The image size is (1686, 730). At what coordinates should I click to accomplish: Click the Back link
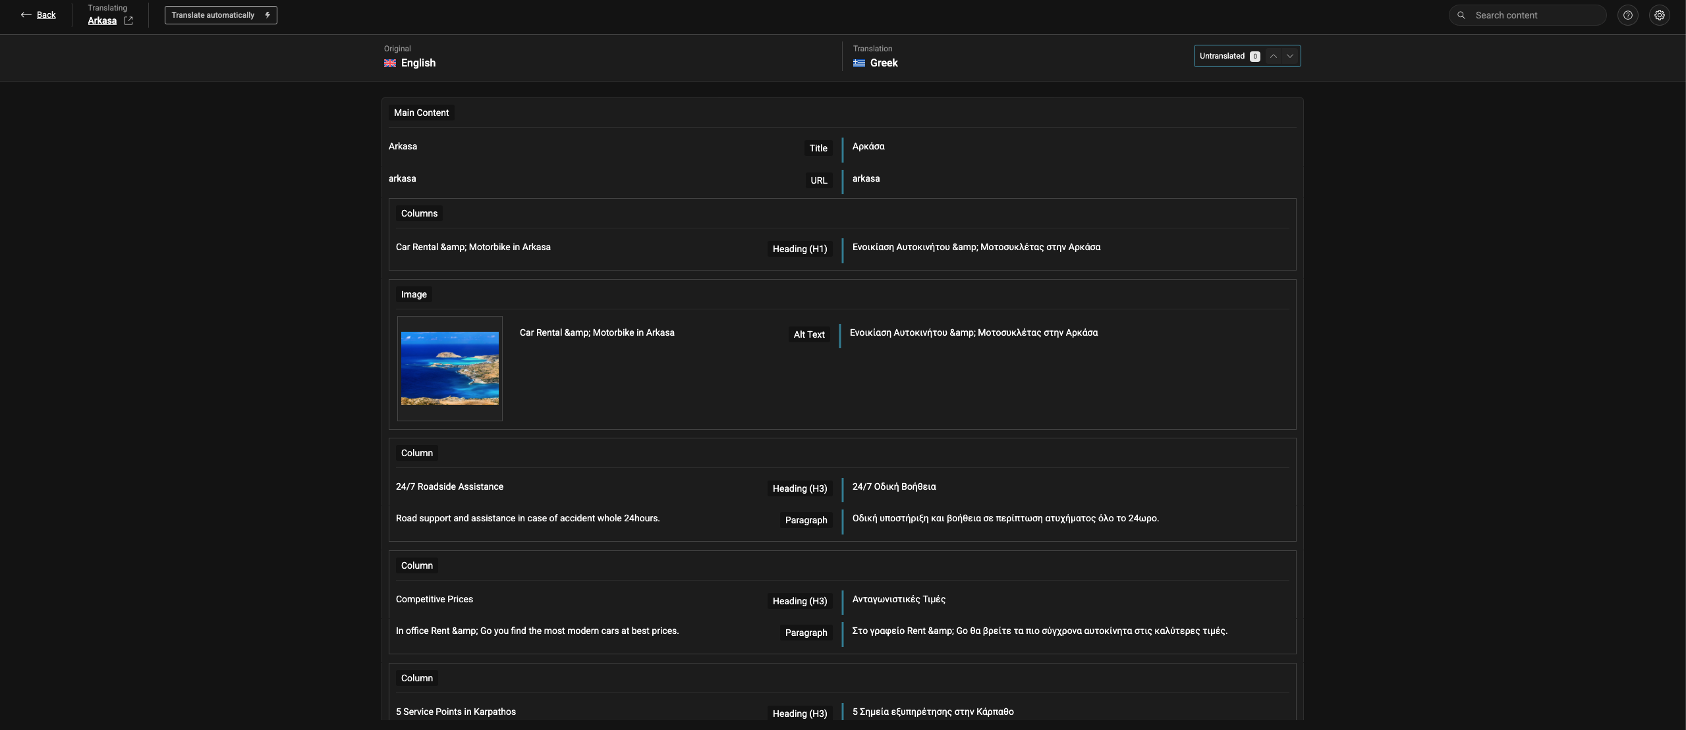point(46,15)
